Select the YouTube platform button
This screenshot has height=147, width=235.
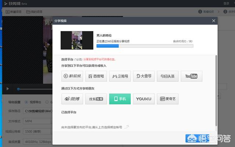coord(191,76)
